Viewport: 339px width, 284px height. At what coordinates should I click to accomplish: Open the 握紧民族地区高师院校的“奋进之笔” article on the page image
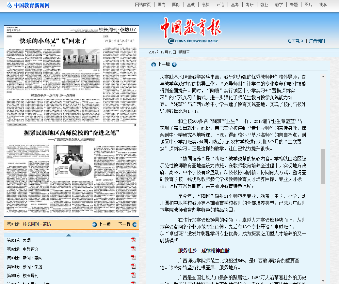pos(72,133)
